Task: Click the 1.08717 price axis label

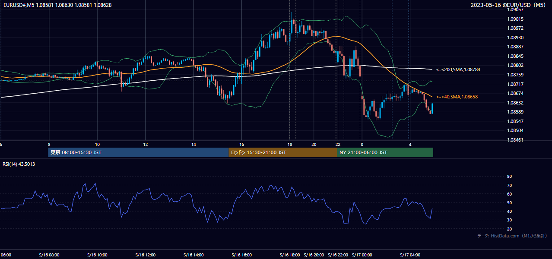Action: (x=515, y=84)
